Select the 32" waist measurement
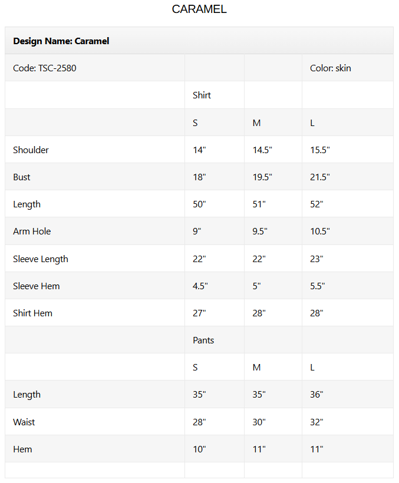Screen dimensions: 399x483 [x=317, y=422]
